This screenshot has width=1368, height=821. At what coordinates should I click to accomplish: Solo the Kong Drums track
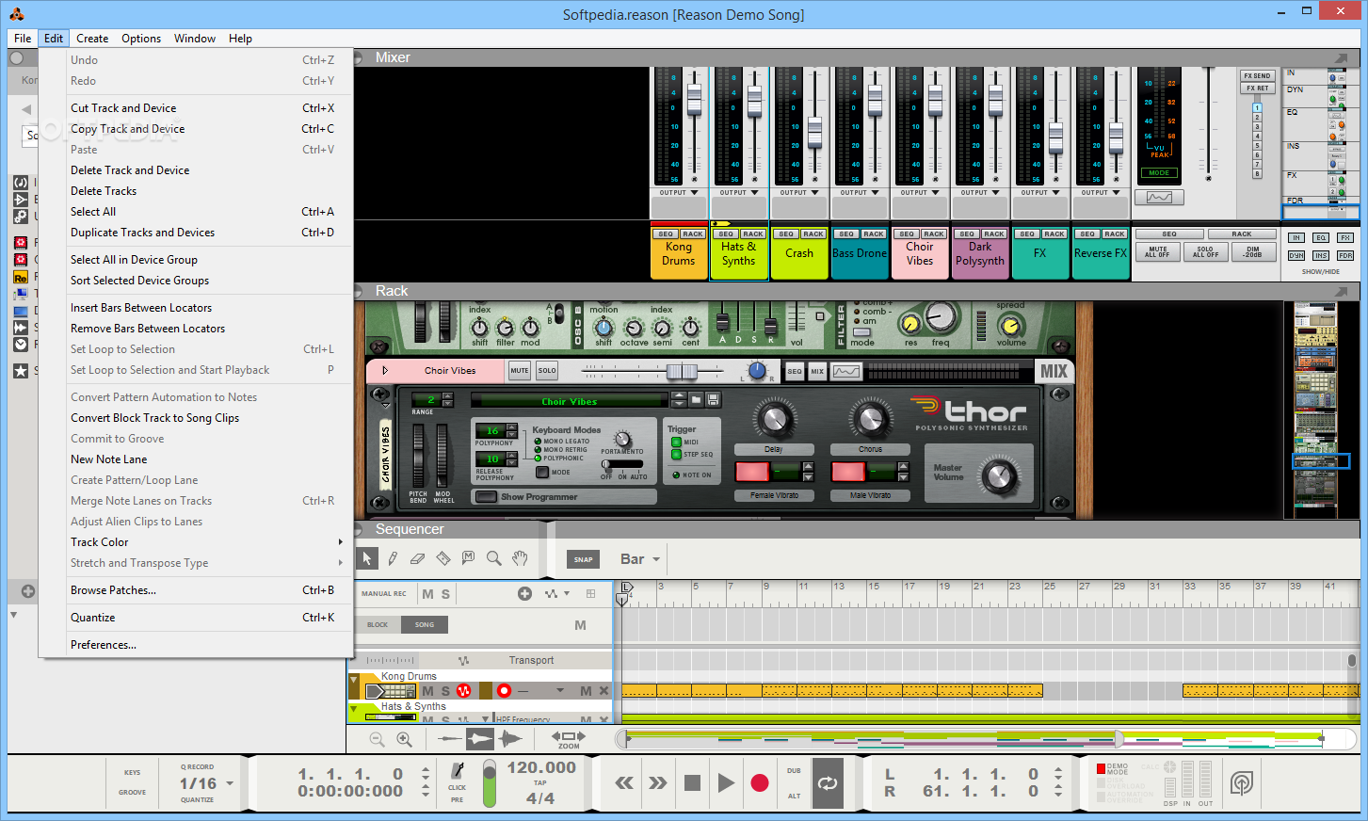click(445, 691)
